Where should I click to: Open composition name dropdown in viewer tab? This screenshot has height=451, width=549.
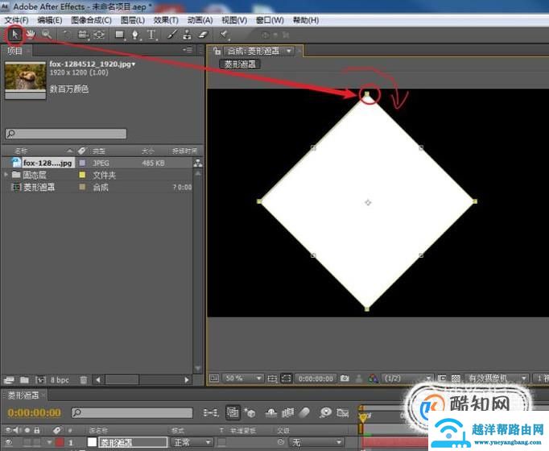point(289,51)
